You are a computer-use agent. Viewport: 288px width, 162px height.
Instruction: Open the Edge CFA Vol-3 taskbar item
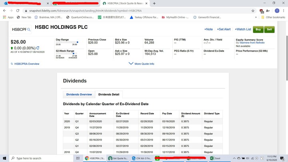(141, 158)
